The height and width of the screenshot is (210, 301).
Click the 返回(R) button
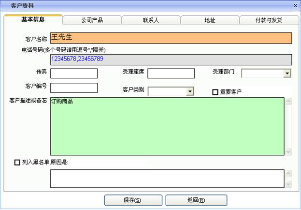point(196,200)
